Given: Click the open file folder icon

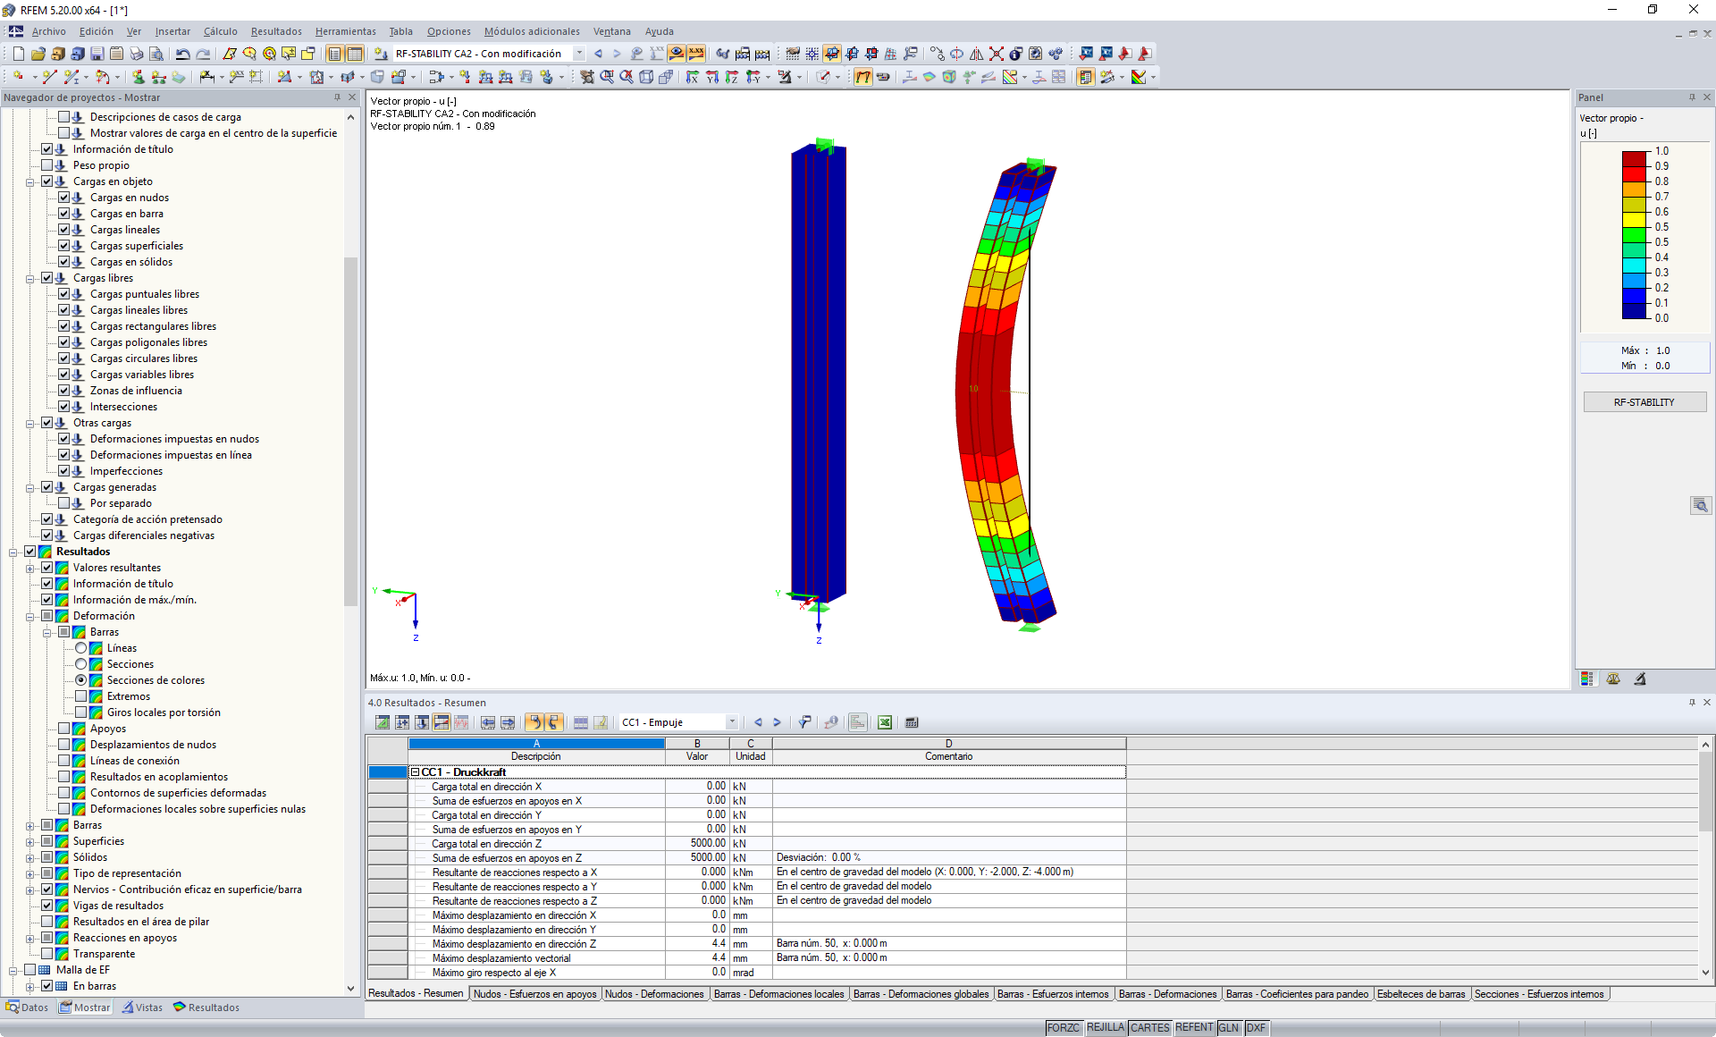Looking at the screenshot, I should [38, 54].
